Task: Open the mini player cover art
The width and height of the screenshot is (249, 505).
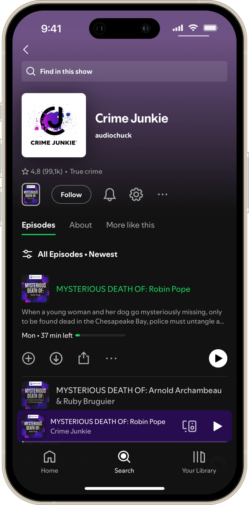Action: click(33, 426)
